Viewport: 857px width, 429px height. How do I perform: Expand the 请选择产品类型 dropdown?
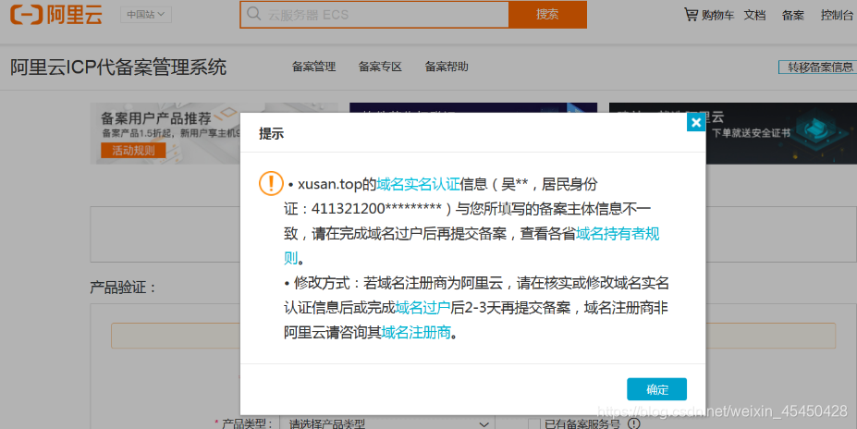tap(387, 423)
